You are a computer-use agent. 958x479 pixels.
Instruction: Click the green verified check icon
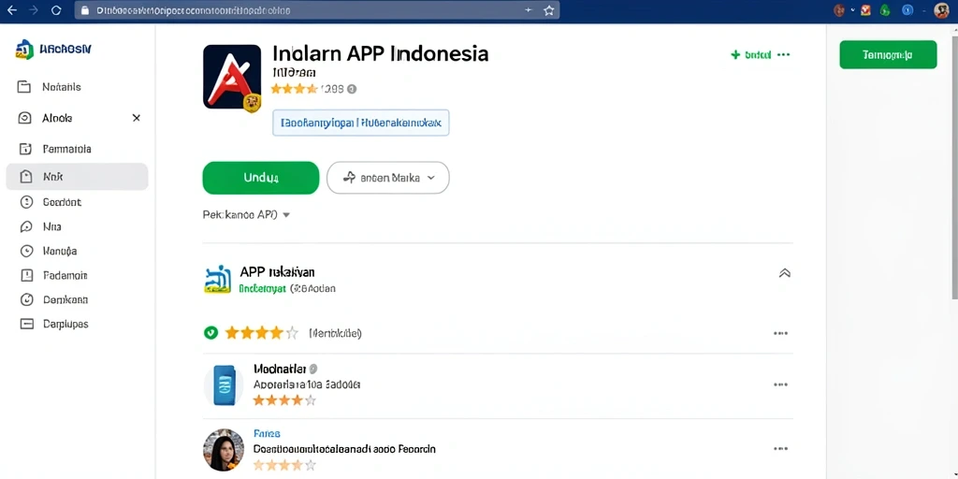(210, 333)
